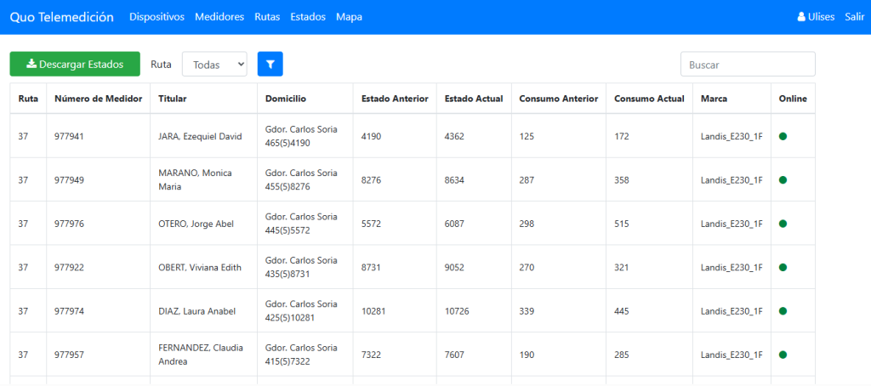
Task: Click Estado Actual value 7607
Action: (454, 355)
